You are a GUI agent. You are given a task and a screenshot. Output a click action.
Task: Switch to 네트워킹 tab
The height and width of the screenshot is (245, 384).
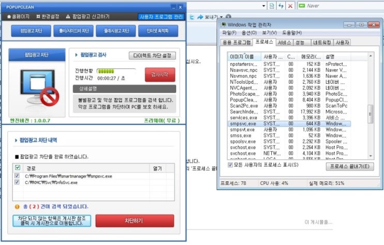tap(322, 42)
